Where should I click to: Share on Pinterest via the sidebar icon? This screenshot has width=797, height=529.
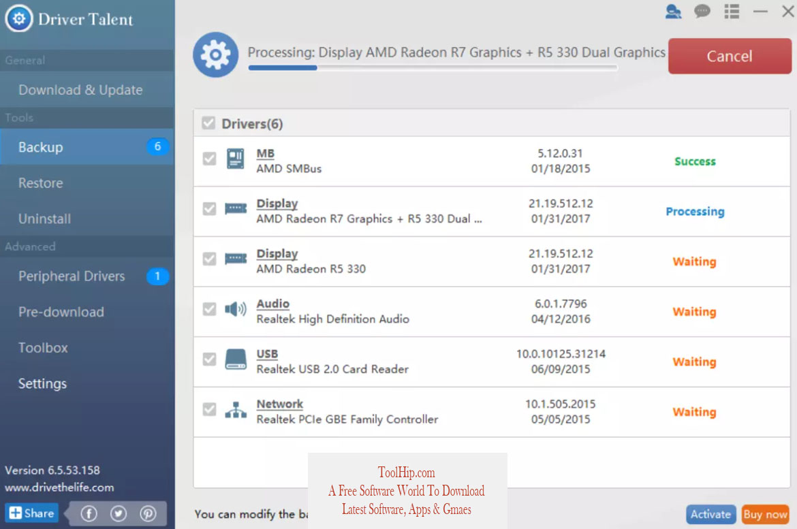click(x=148, y=514)
